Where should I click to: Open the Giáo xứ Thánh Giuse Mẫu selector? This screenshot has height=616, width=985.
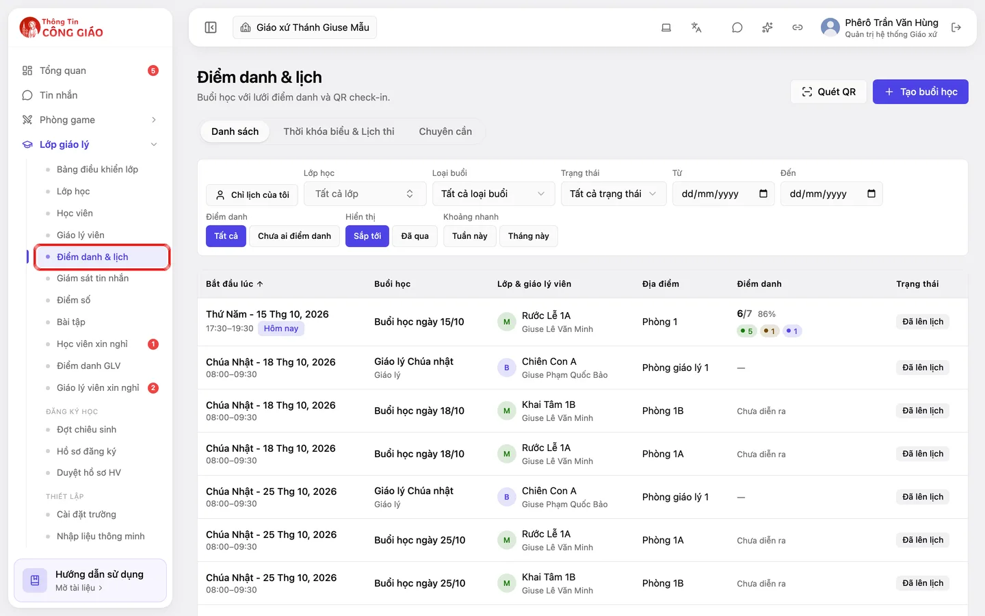point(305,27)
